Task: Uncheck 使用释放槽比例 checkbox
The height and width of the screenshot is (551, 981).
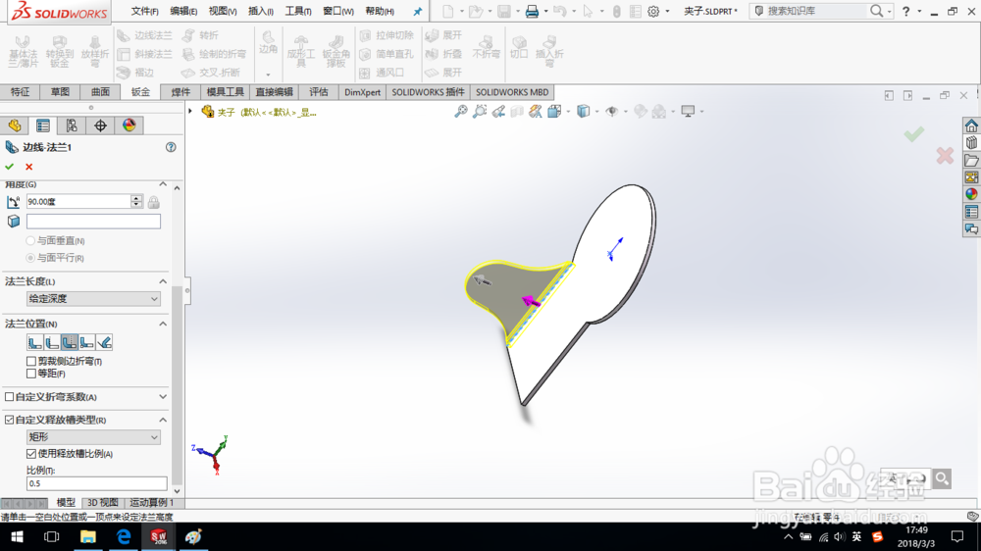Action: click(x=31, y=453)
